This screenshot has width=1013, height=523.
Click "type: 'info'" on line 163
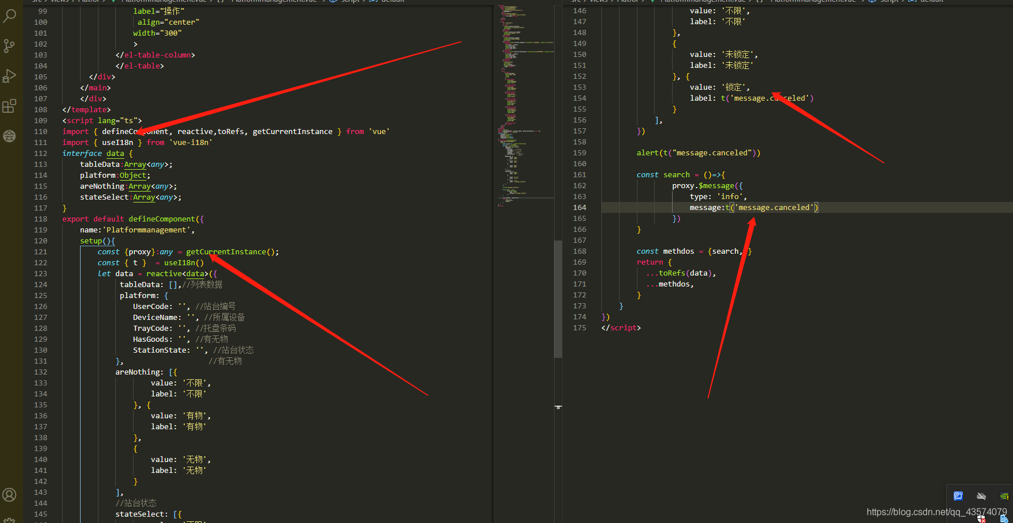point(718,197)
